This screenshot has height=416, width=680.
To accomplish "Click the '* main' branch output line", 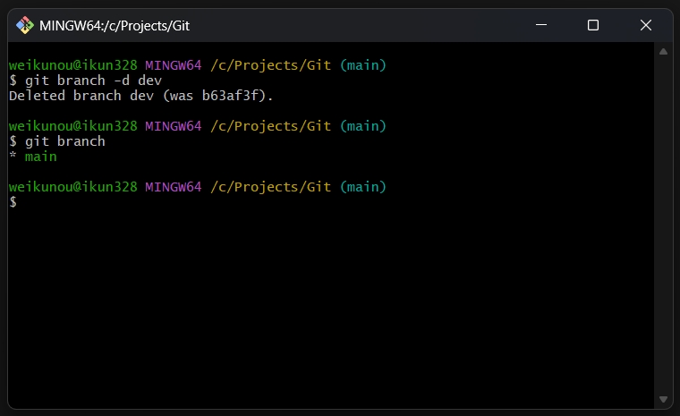I will click(33, 157).
